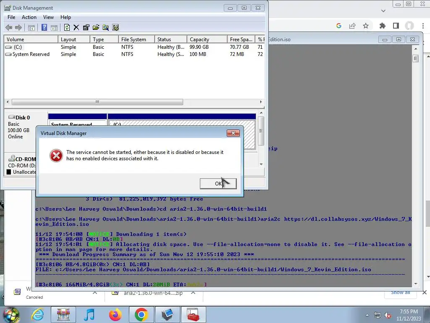The height and width of the screenshot is (323, 430).
Task: Click the disk pane scroll down arrow
Action: pyautogui.click(x=261, y=164)
